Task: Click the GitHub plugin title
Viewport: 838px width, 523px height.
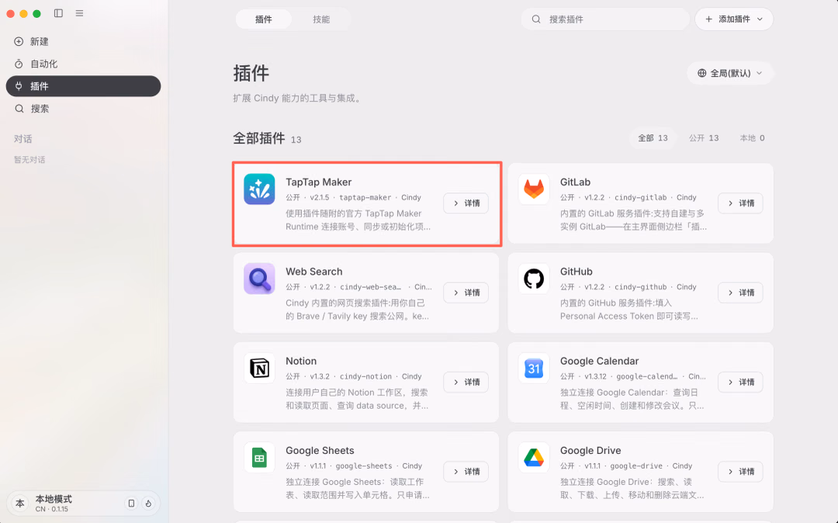Action: tap(576, 272)
